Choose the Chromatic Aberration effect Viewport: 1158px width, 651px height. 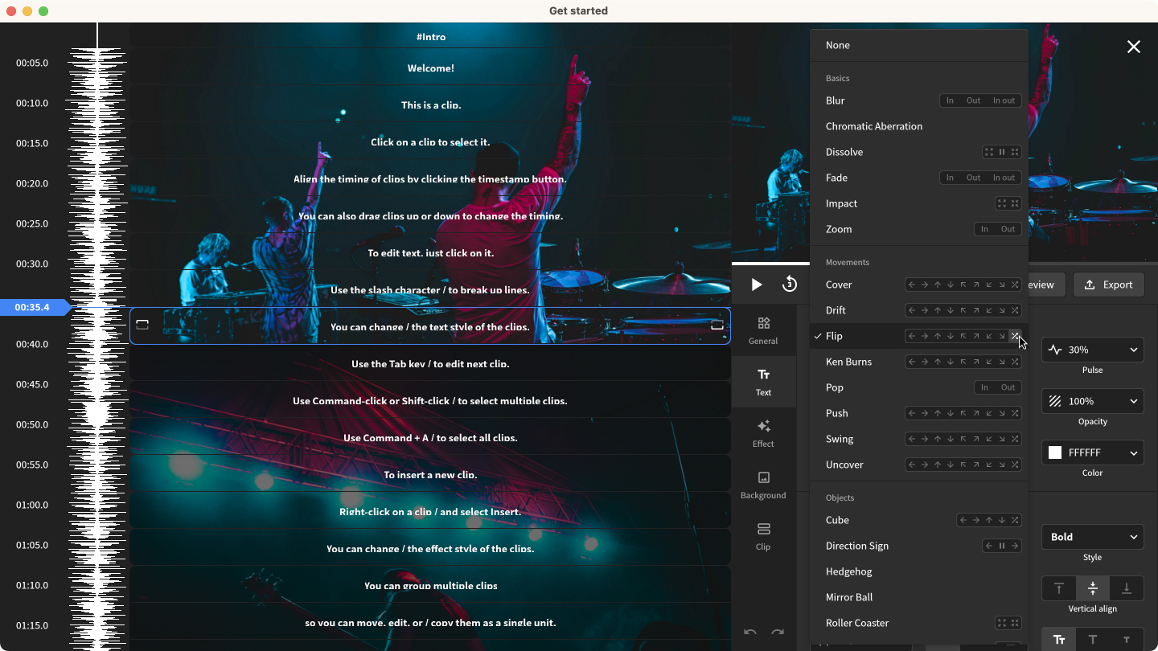874,126
